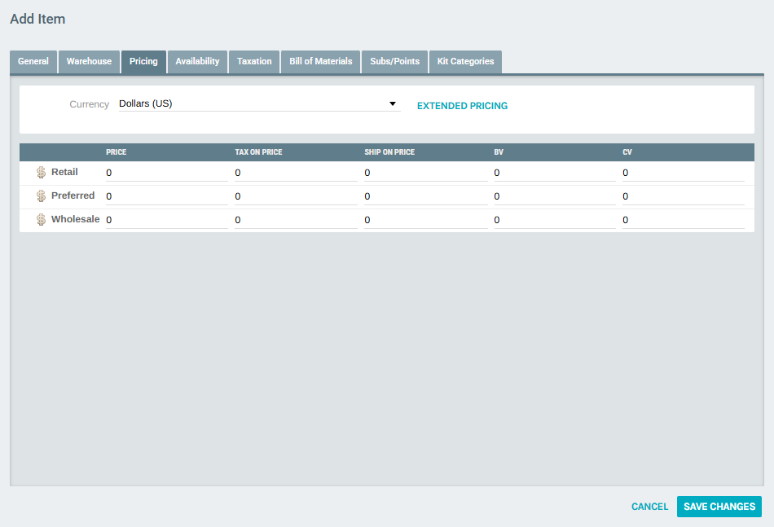Click the dollar icon beside Preferred
The width and height of the screenshot is (774, 527).
coord(41,195)
